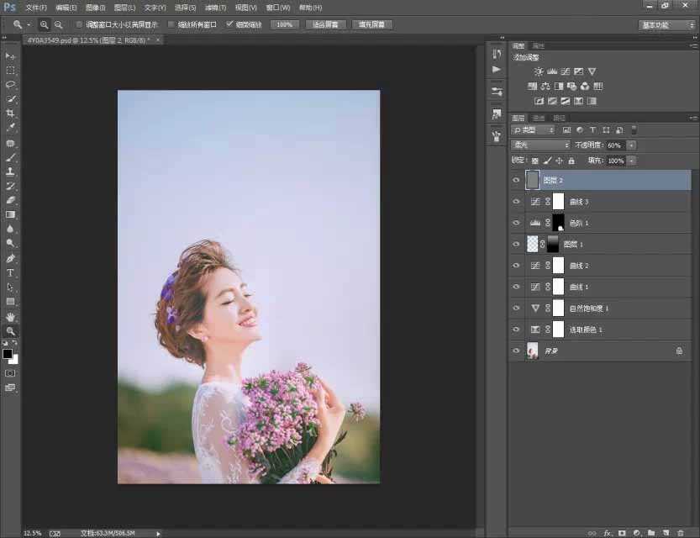Open the 类型 layer filter dropdown
This screenshot has height=538, width=700.
point(534,129)
